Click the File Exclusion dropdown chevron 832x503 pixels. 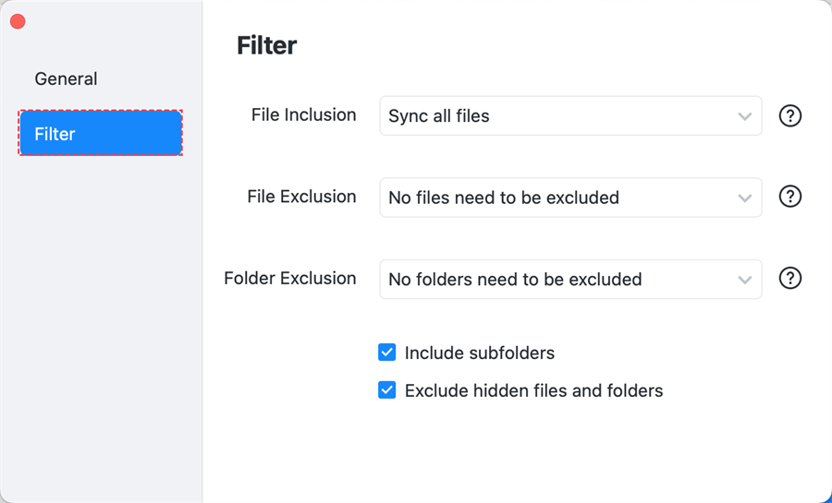(745, 198)
